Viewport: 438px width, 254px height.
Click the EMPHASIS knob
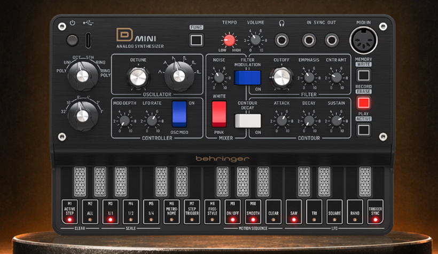pyautogui.click(x=309, y=77)
